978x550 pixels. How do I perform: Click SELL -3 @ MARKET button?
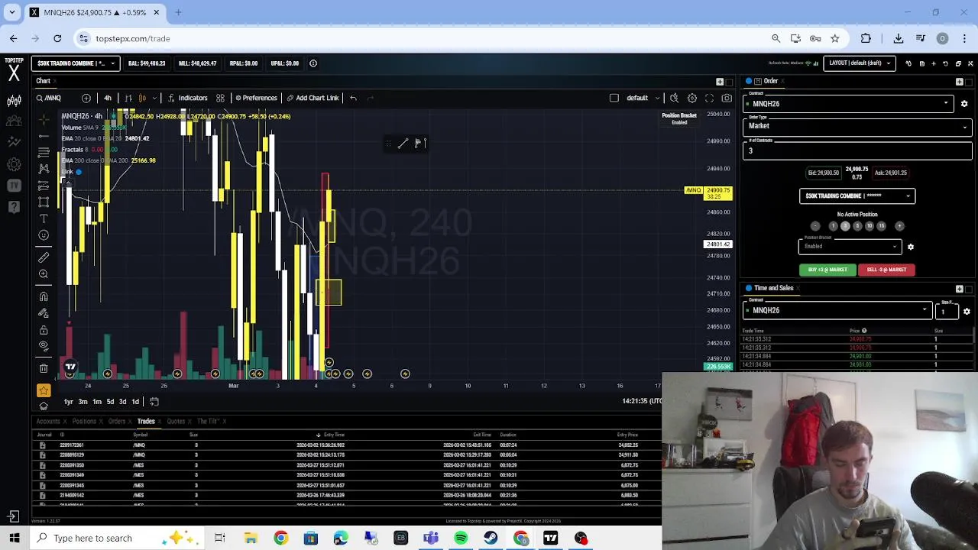886,270
